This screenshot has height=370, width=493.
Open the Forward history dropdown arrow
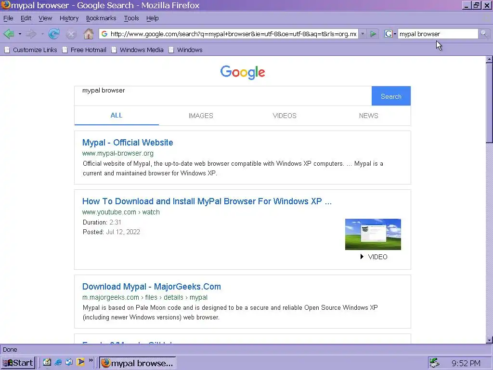point(42,34)
